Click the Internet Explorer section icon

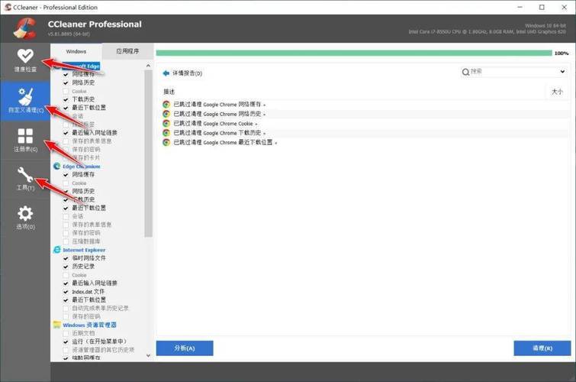click(56, 250)
